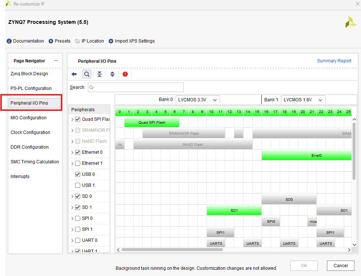Image resolution: width=361 pixels, height=276 pixels.
Task: Enable the SPI 1 checkbox
Action: click(78, 229)
